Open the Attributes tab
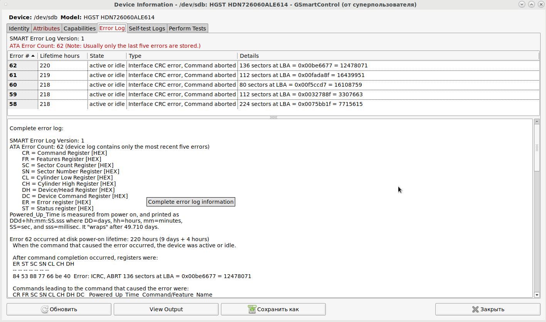546x322 pixels. [46, 29]
